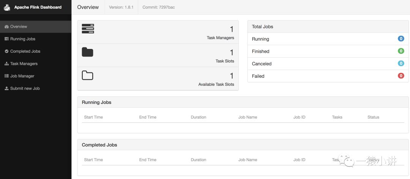Click the Task Slots count label

tap(225, 61)
